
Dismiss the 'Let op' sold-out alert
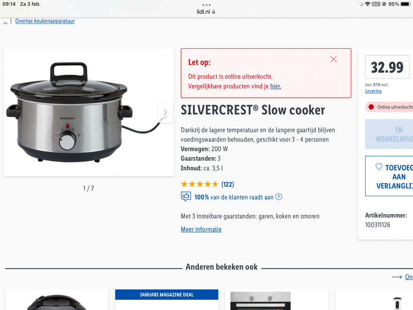coord(333,59)
